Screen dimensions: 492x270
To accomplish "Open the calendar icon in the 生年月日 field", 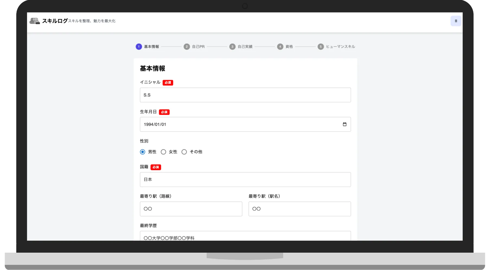I will coord(345,124).
